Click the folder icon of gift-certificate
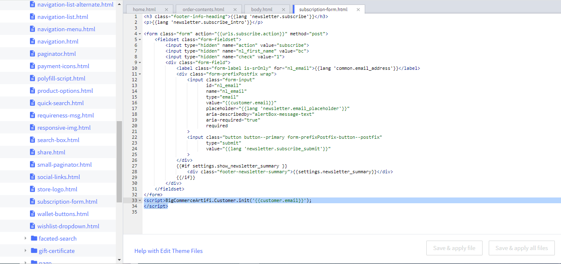The width and height of the screenshot is (561, 264). click(34, 251)
